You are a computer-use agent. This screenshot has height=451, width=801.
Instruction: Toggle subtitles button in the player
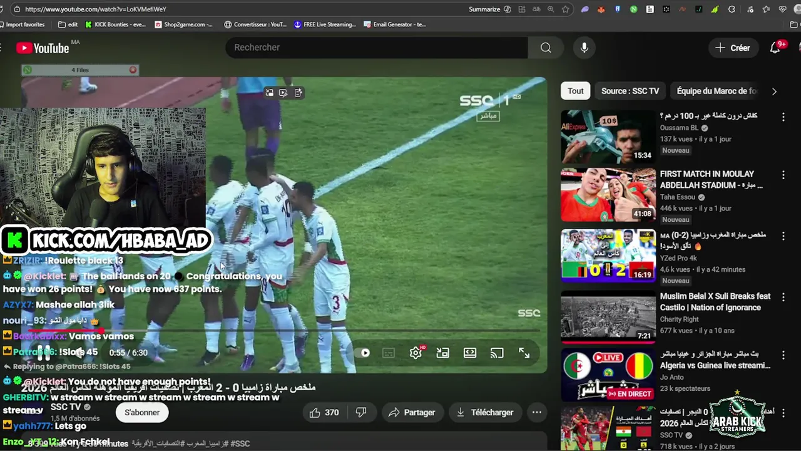click(x=389, y=353)
